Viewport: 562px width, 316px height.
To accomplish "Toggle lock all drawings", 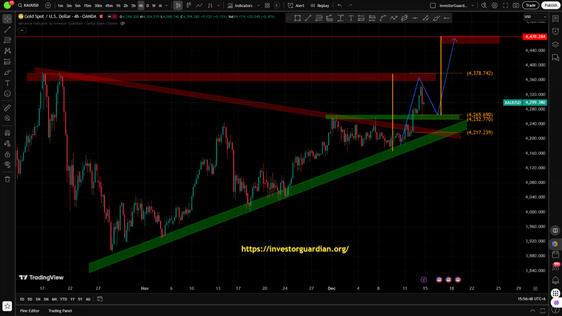I will click(7, 154).
